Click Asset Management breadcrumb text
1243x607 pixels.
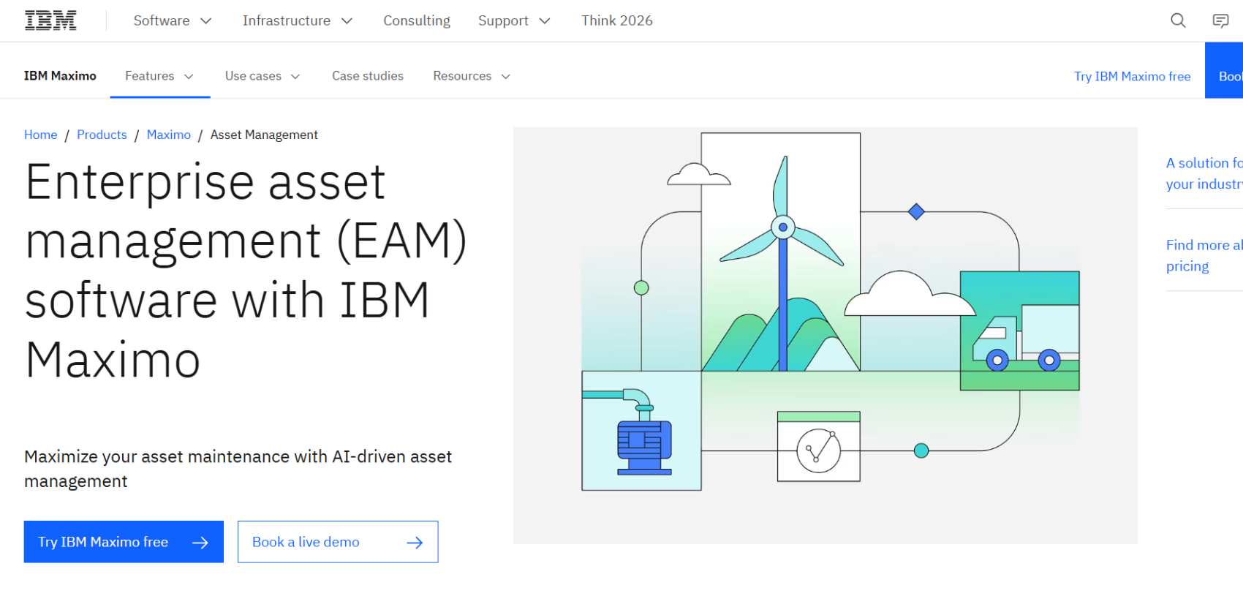(x=264, y=135)
